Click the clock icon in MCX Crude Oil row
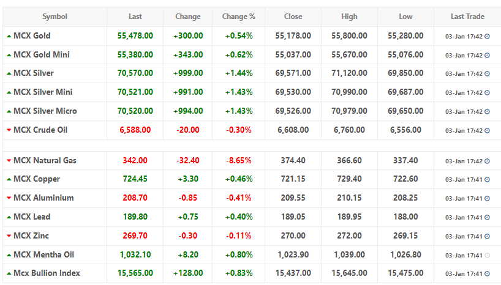The width and height of the screenshot is (501, 285). click(487, 130)
